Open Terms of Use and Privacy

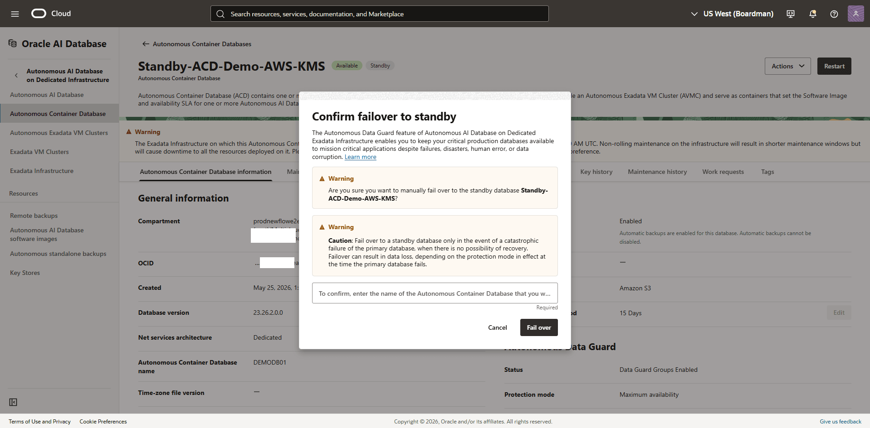39,422
